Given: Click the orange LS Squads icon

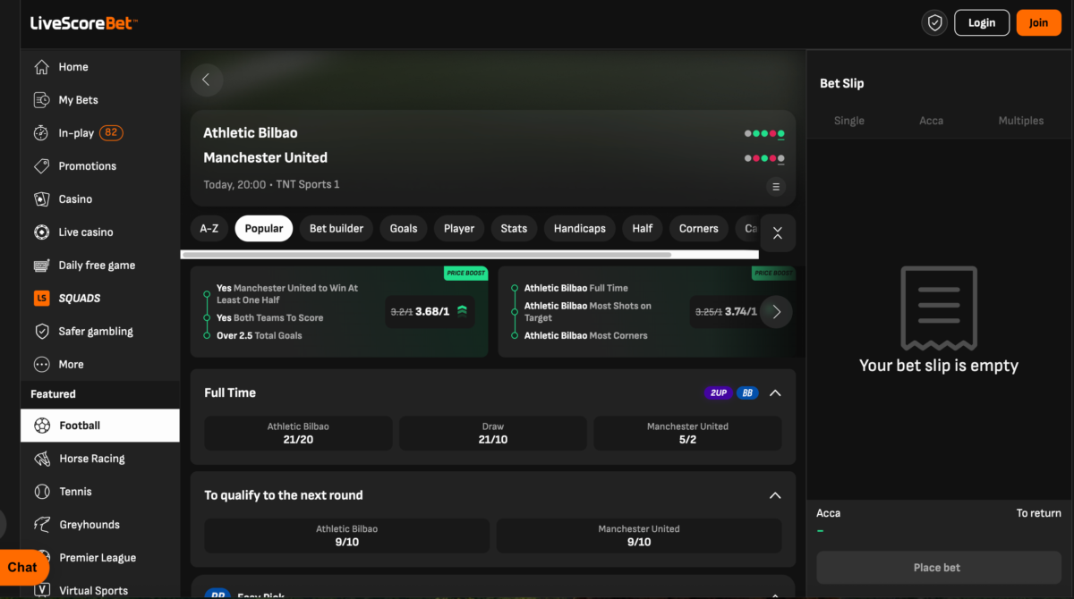Looking at the screenshot, I should click(x=41, y=299).
